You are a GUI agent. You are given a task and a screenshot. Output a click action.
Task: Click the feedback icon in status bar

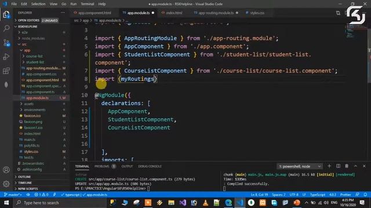click(357, 195)
